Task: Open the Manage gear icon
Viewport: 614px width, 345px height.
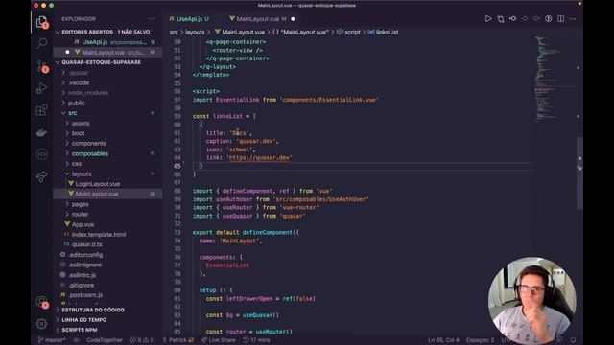Action: pos(42,324)
